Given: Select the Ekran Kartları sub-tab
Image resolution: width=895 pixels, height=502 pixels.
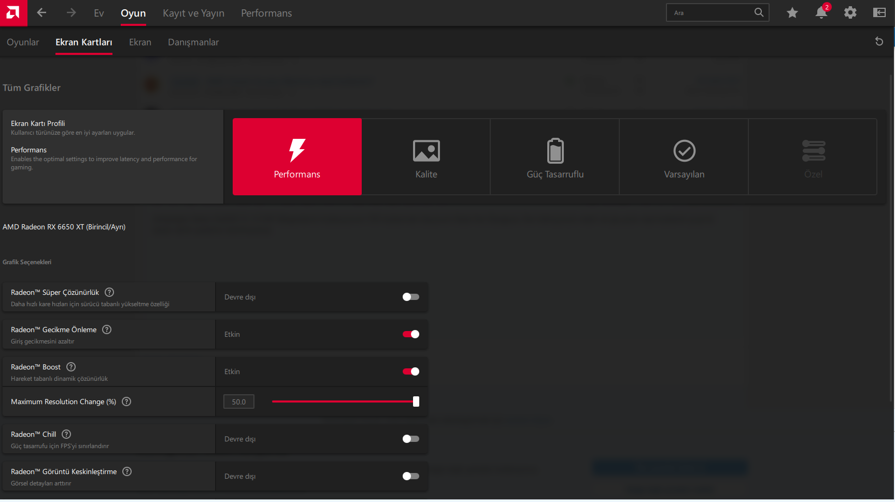Looking at the screenshot, I should 84,42.
